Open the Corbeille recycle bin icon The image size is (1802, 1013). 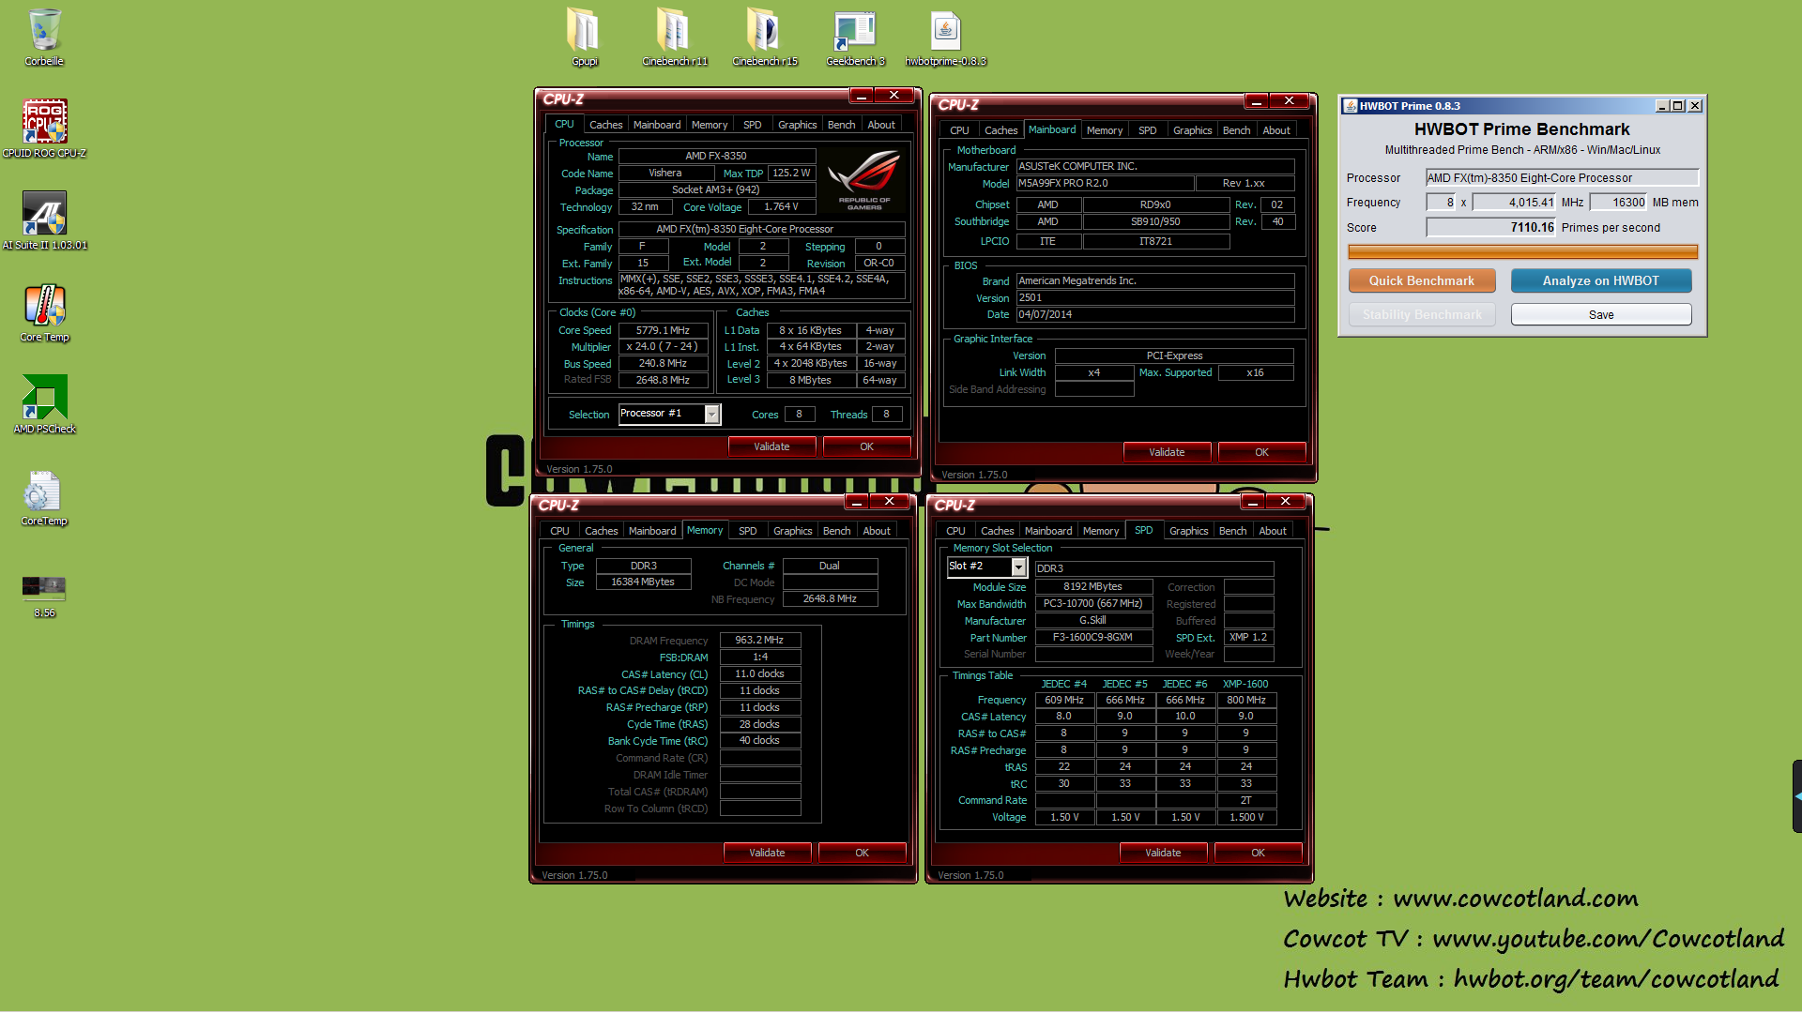tap(44, 38)
